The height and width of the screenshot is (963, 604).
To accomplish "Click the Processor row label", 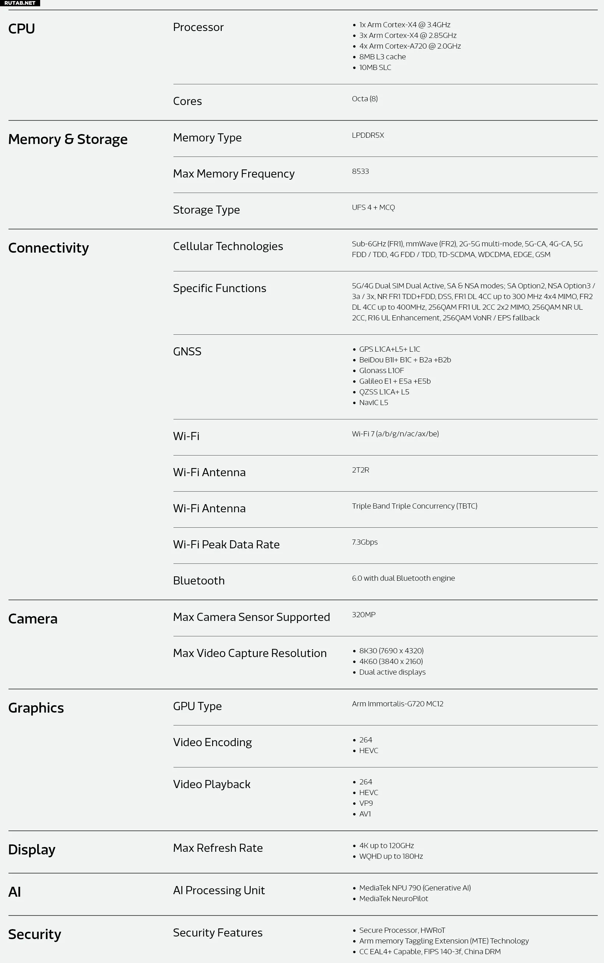I will [198, 27].
